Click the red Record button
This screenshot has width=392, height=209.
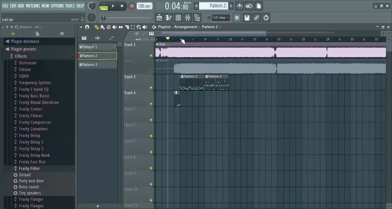[131, 6]
